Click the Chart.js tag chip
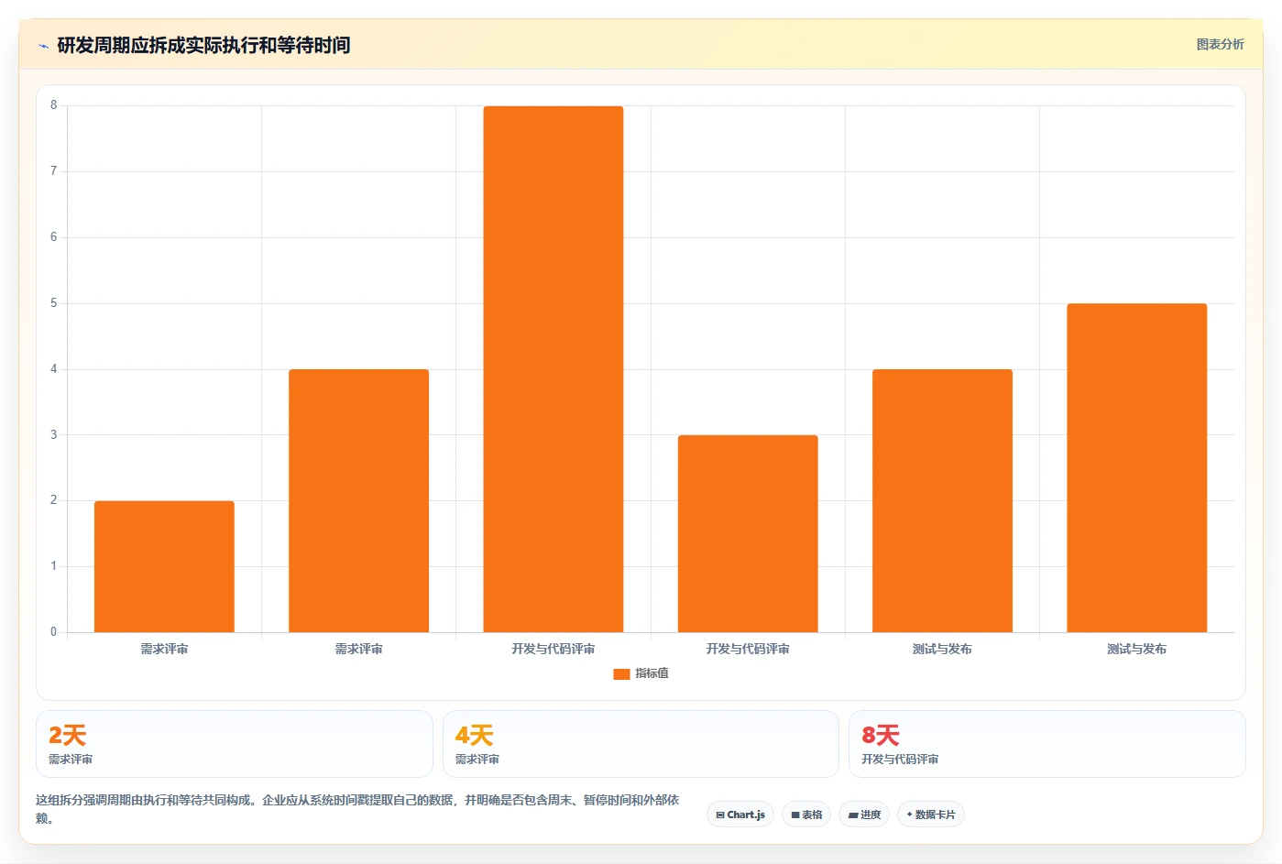The height and width of the screenshot is (864, 1282). coord(740,815)
